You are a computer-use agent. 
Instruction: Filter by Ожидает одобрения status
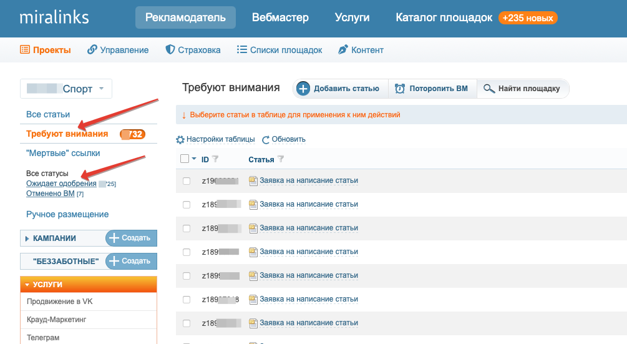point(61,184)
